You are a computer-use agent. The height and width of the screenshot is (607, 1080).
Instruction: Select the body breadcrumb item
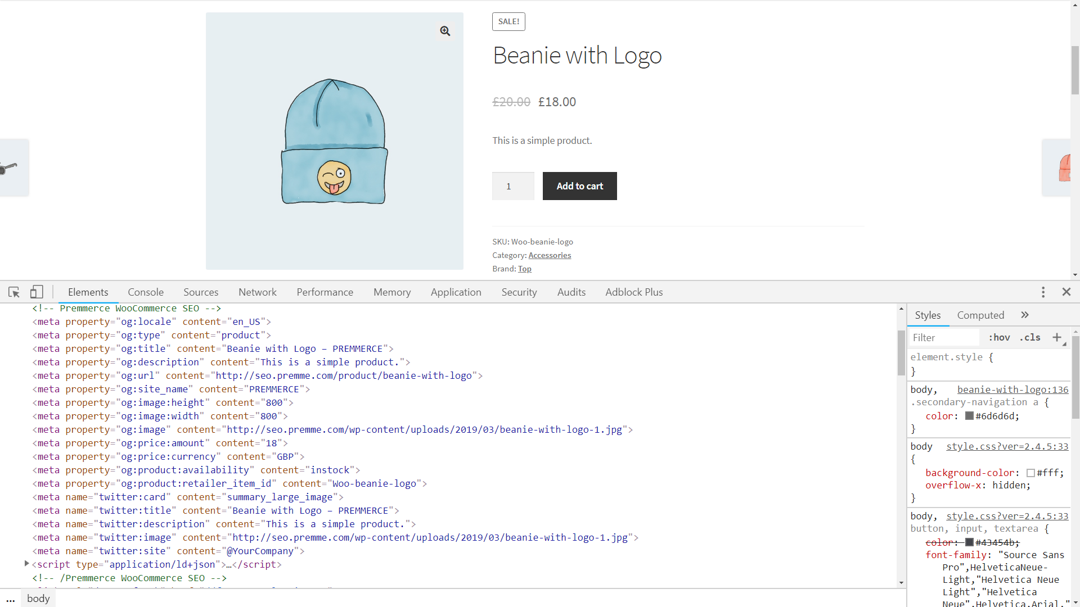pyautogui.click(x=38, y=599)
